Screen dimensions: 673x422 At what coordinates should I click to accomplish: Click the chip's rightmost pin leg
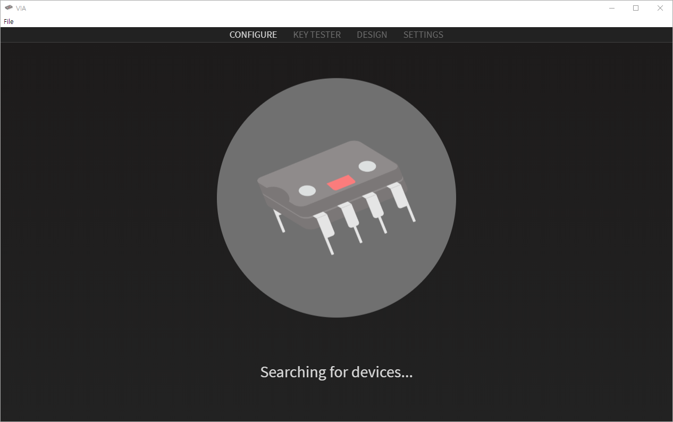(x=402, y=201)
